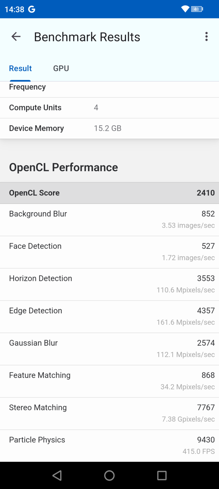
Task: Tap the battery indicator icon
Action: click(197, 9)
